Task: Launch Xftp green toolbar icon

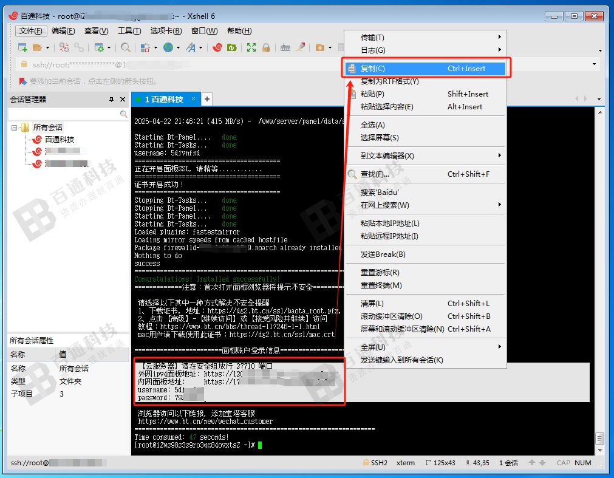Action: (232, 47)
